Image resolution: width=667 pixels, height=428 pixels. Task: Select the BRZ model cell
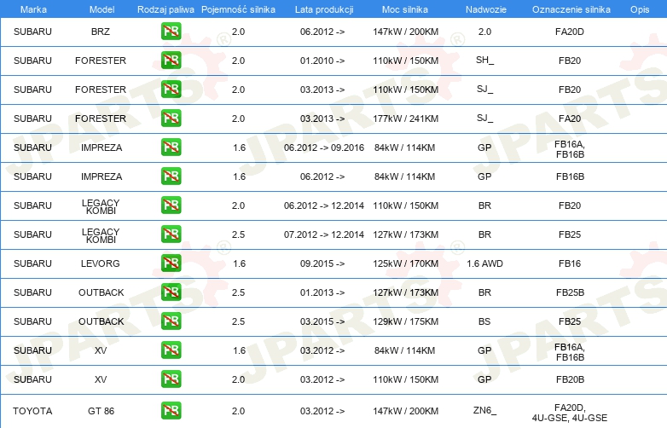coord(101,32)
